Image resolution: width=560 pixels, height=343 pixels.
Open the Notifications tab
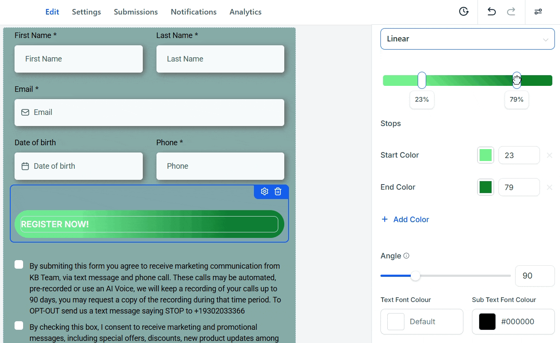pos(194,12)
